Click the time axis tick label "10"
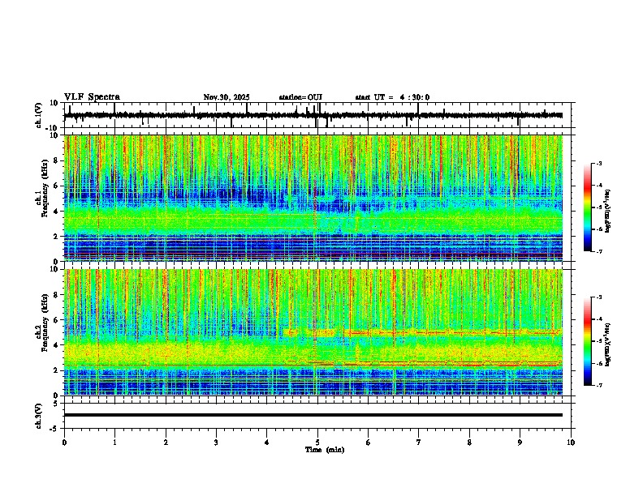This screenshot has height=496, width=643. click(x=571, y=443)
